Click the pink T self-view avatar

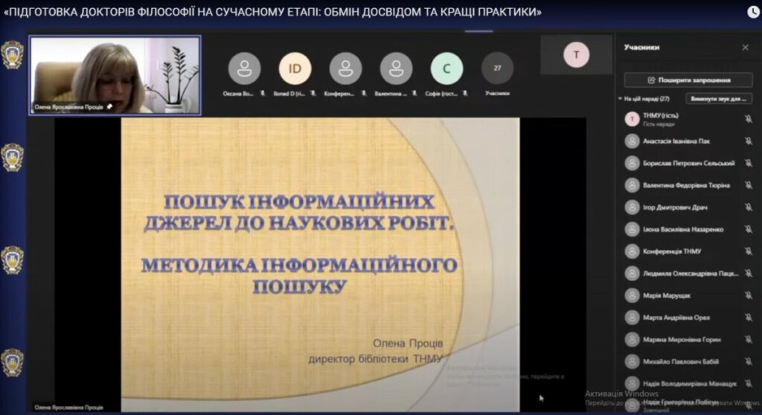[x=576, y=55]
